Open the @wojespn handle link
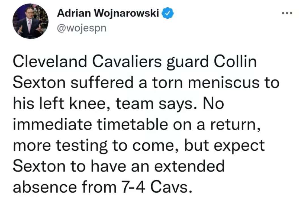This screenshot has height=205, width=306. pyautogui.click(x=82, y=28)
